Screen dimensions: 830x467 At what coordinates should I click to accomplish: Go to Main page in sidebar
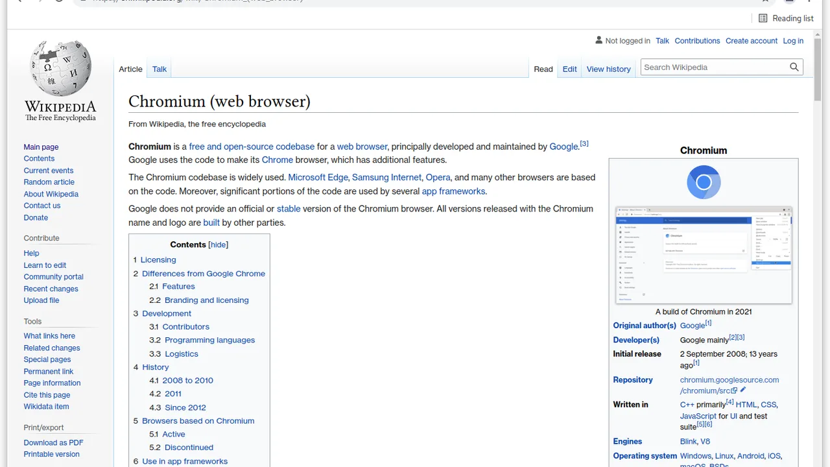[x=41, y=147]
